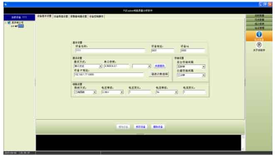Open the wiring mode dropdown
Viewport: 275px width, 156px height.
[x=94, y=92]
